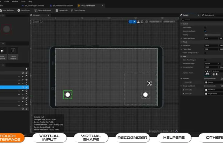Screen dimensions: 223x144
Task: Open the Device Info panel
Action: 61,10
